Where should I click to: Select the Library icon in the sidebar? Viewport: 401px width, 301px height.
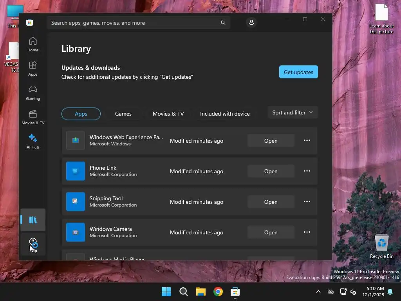click(33, 220)
